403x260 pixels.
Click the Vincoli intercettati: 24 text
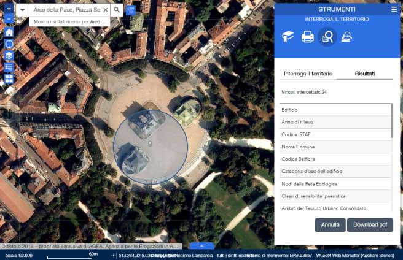pos(304,92)
